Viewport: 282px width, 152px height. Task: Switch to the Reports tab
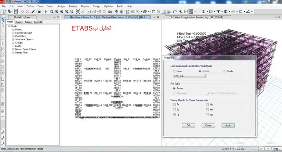(38, 22)
